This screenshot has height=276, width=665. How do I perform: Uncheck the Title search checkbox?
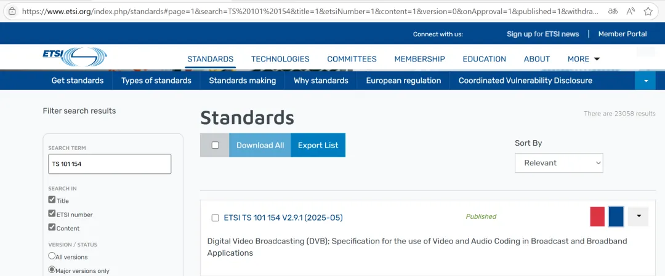52,200
